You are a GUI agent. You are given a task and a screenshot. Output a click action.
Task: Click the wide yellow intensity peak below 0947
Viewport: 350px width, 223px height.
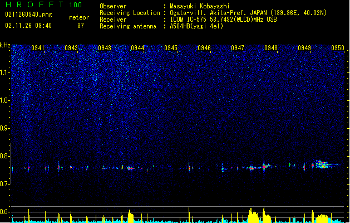coord(254,216)
